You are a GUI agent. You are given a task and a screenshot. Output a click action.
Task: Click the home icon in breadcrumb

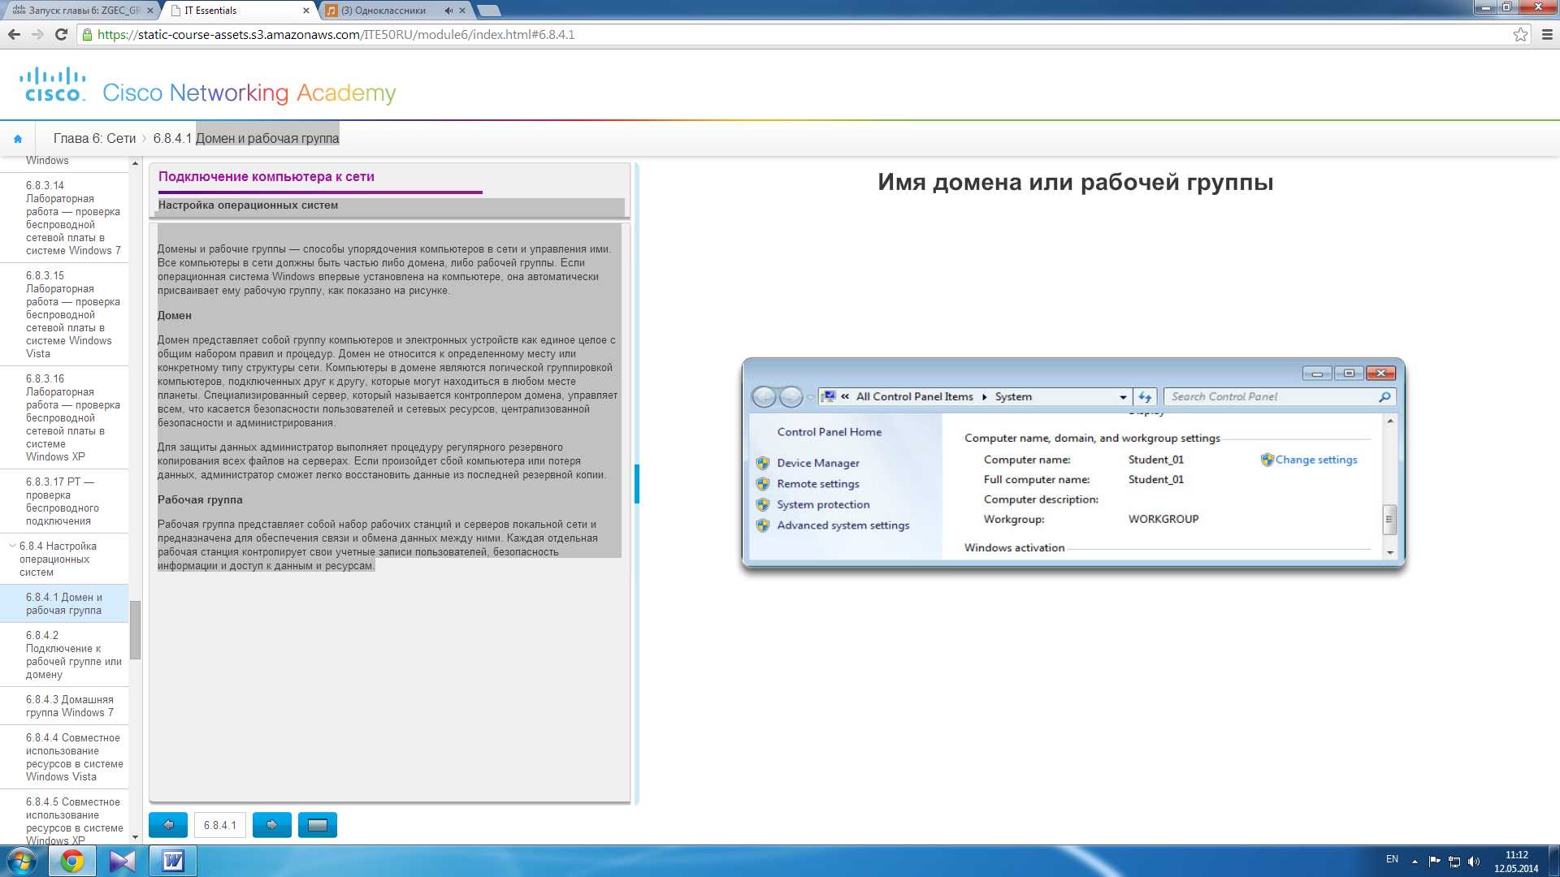pos(18,139)
